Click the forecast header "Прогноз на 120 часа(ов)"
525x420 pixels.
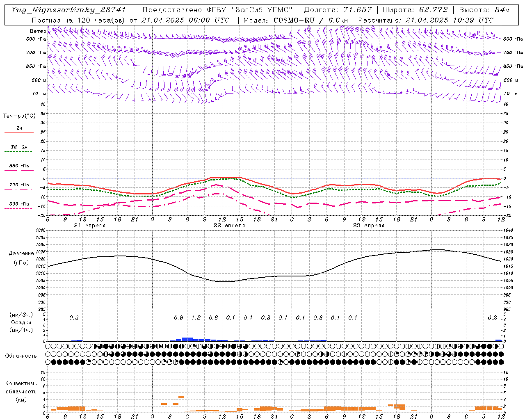tap(79, 20)
